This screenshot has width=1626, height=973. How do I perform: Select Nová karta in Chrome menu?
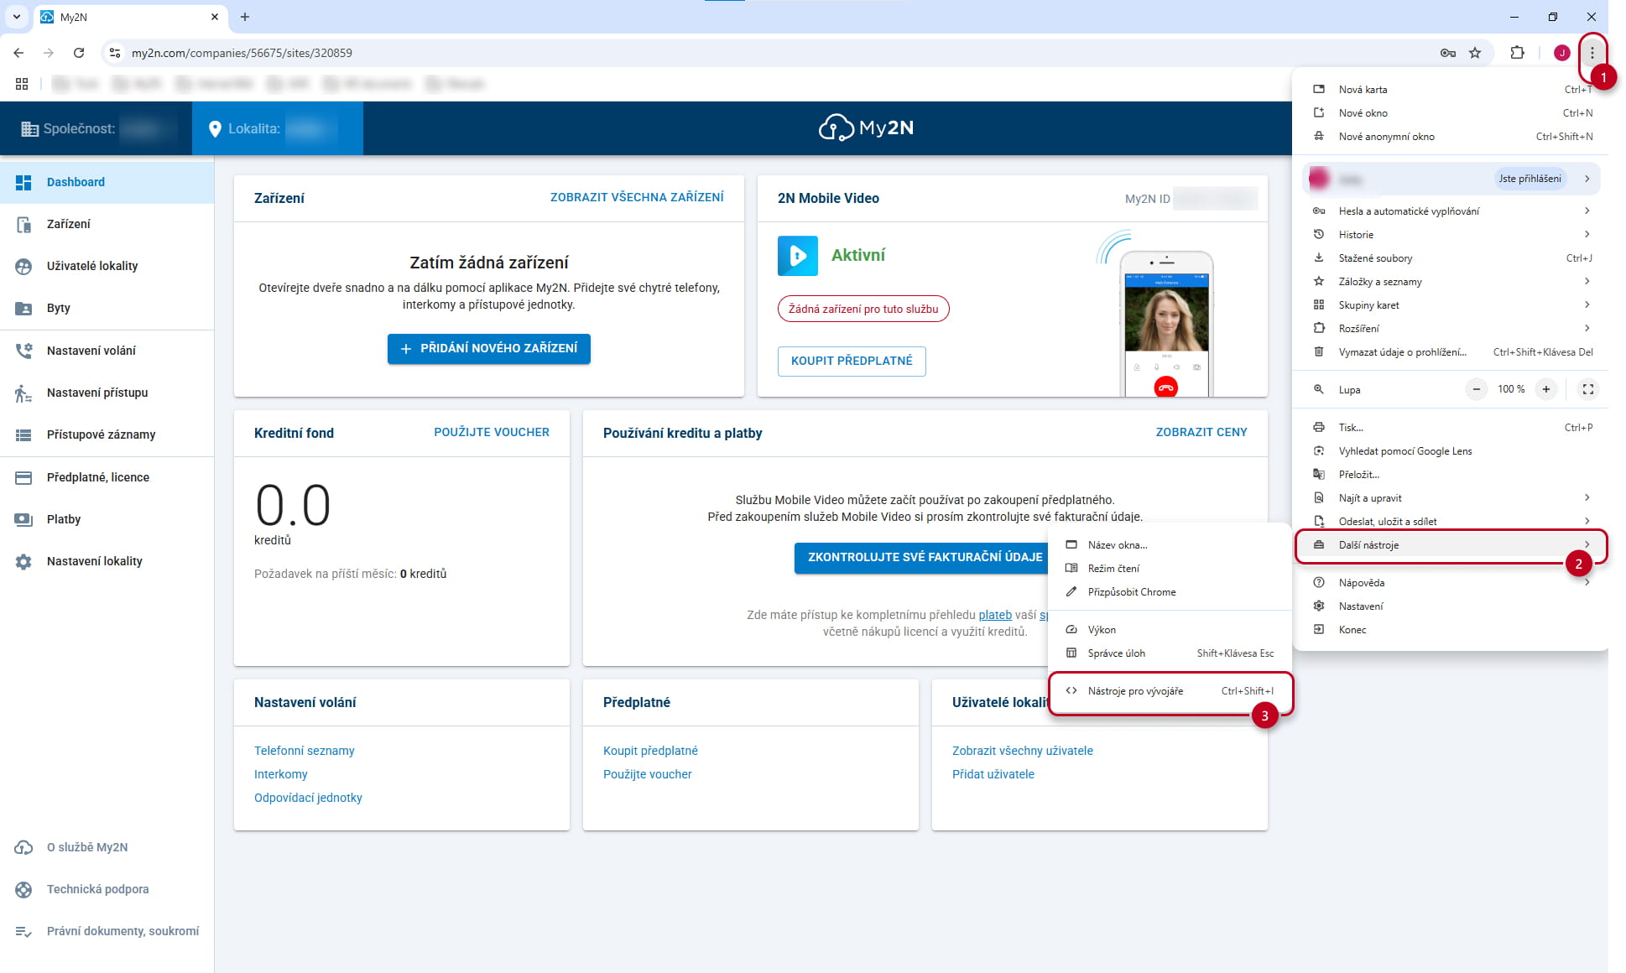coord(1451,90)
